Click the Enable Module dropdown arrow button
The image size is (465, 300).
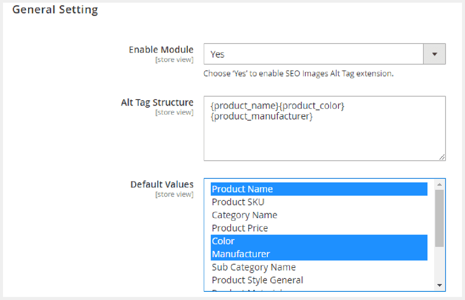434,54
